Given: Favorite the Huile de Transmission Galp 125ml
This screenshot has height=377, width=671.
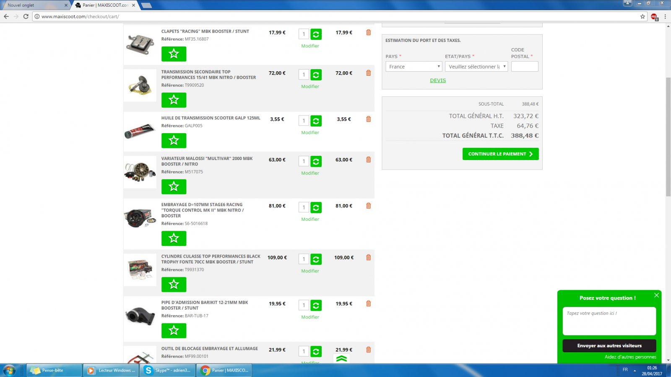Looking at the screenshot, I should 174,140.
